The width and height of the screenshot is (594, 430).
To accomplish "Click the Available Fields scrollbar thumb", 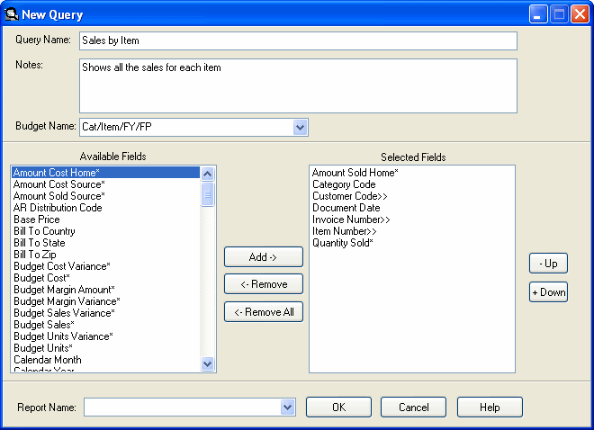I will 207,194.
